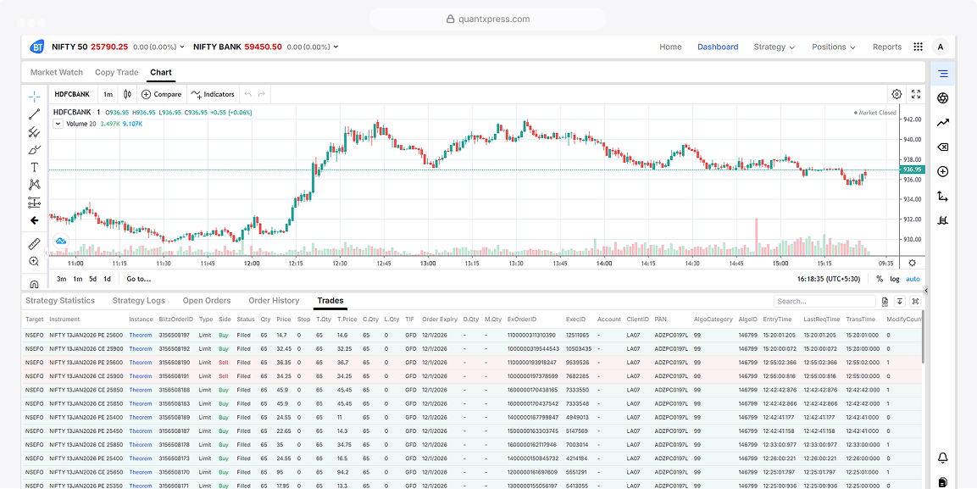977x489 pixels.
Task: Collapse the right panel arrow handle
Action: click(926, 291)
